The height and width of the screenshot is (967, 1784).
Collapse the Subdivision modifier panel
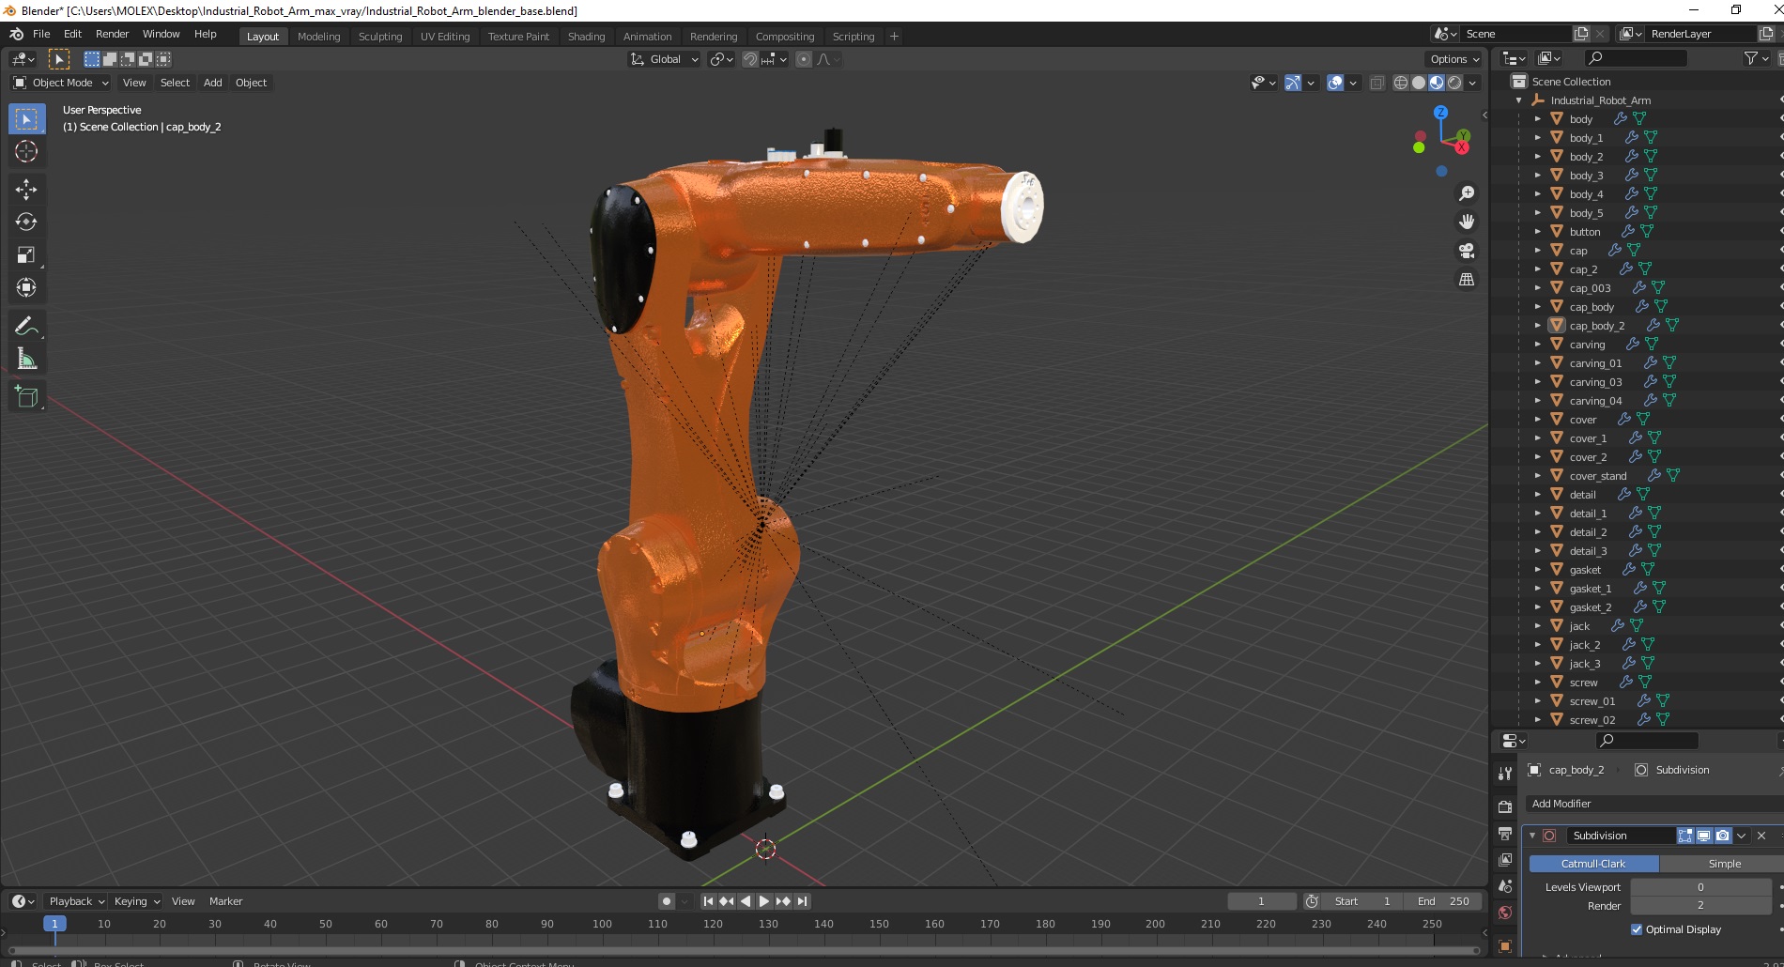tap(1532, 836)
